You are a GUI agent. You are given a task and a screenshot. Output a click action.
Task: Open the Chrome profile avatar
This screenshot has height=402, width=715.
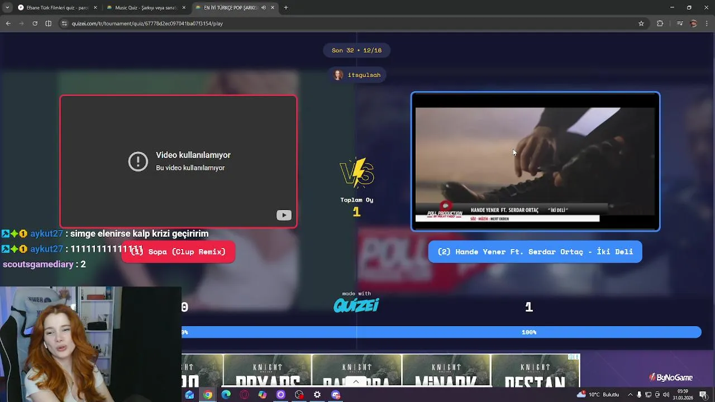(x=694, y=23)
